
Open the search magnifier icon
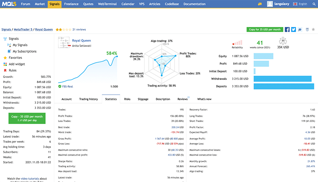(x=314, y=4)
